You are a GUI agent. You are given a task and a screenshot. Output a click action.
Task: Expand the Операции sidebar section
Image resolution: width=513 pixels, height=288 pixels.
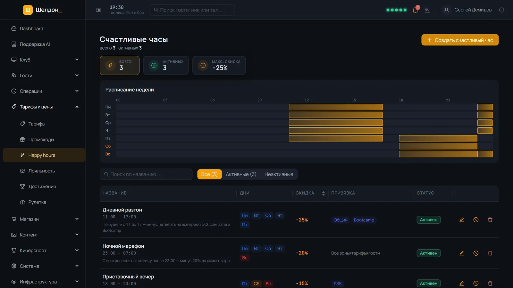(44, 91)
